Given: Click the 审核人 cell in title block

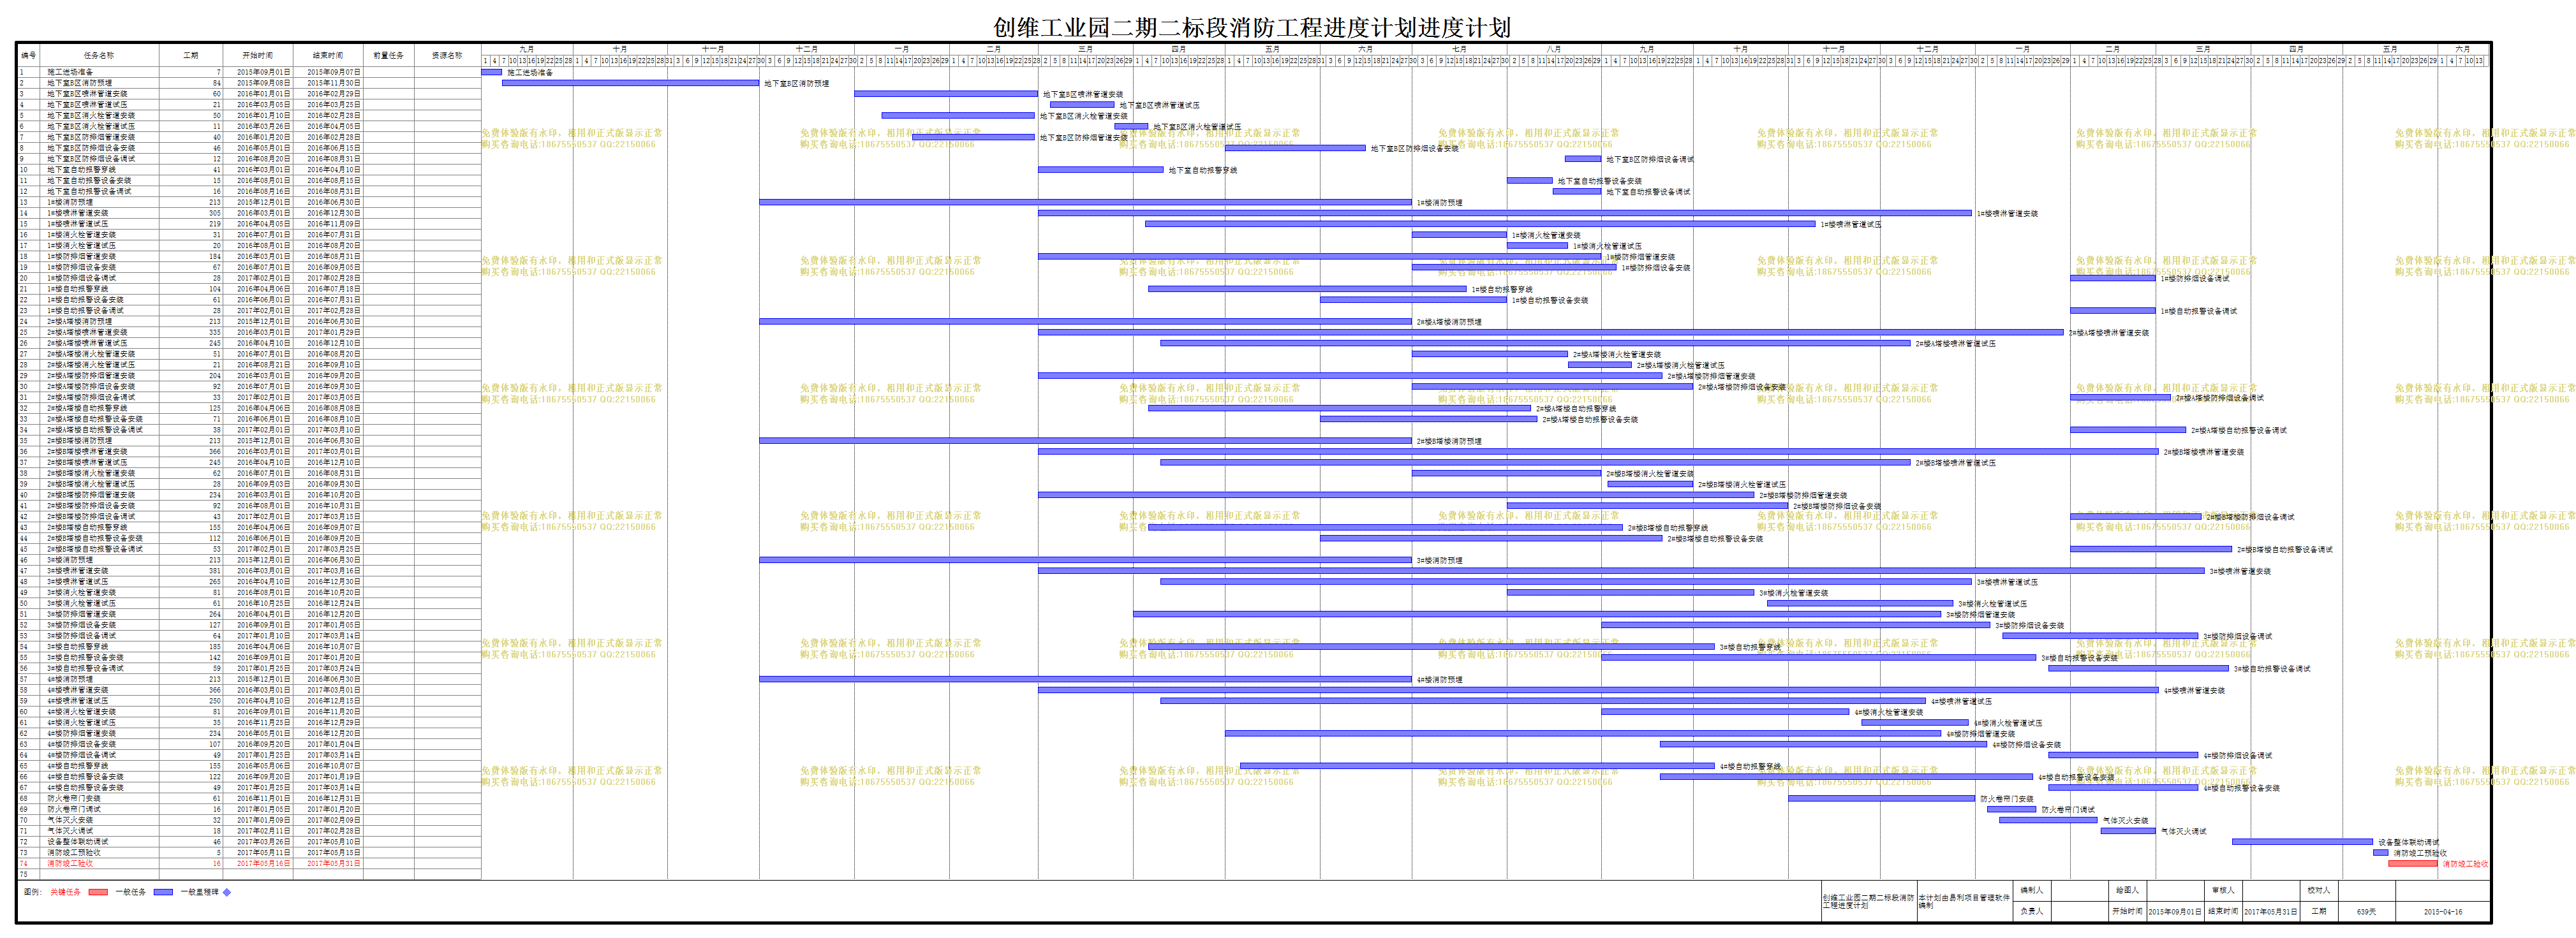Looking at the screenshot, I should (x=2222, y=890).
